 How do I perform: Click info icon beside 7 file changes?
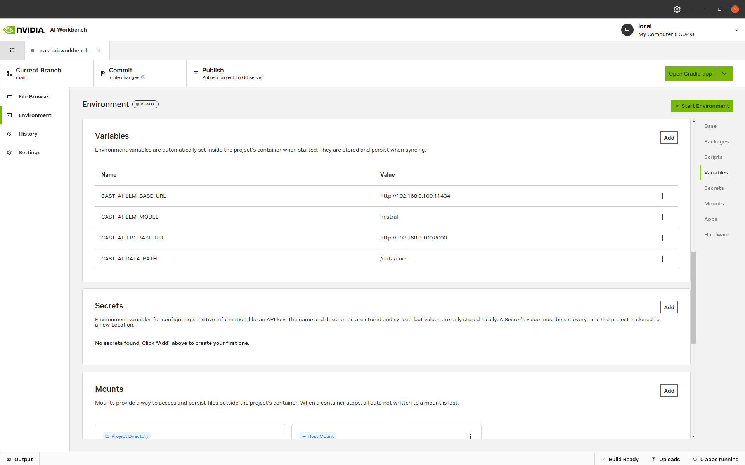(143, 77)
